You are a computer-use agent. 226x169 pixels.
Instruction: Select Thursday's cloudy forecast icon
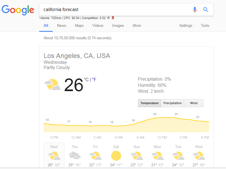tap(75, 156)
